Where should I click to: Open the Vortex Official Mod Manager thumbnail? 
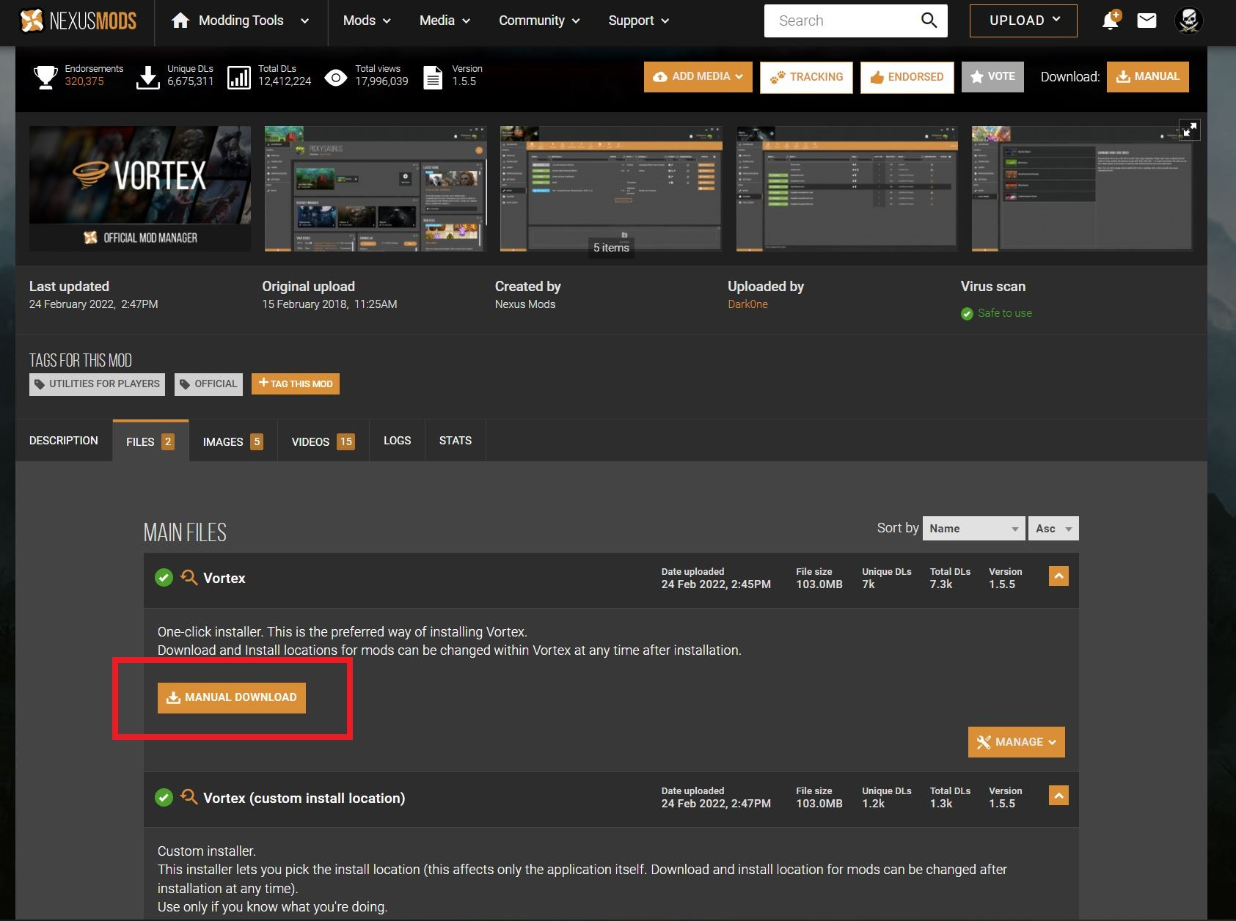click(140, 189)
